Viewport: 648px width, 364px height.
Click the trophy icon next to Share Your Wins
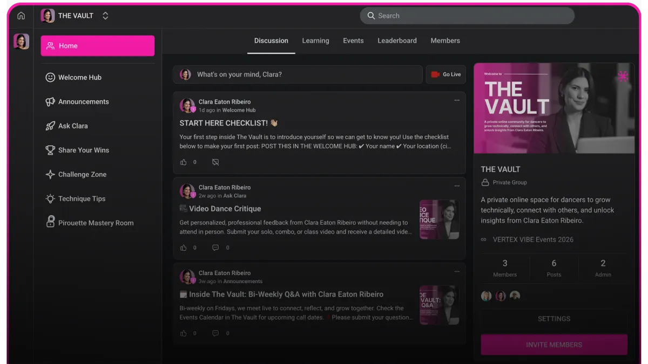pyautogui.click(x=50, y=150)
